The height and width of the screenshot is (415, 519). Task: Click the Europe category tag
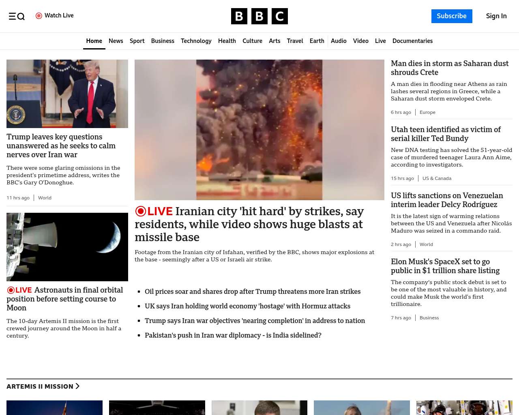[427, 112]
